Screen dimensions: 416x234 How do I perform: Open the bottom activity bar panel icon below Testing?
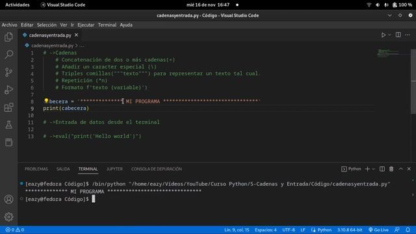(8, 142)
